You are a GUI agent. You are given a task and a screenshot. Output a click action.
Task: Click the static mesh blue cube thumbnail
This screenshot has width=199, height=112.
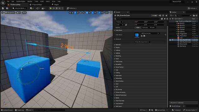137,35
